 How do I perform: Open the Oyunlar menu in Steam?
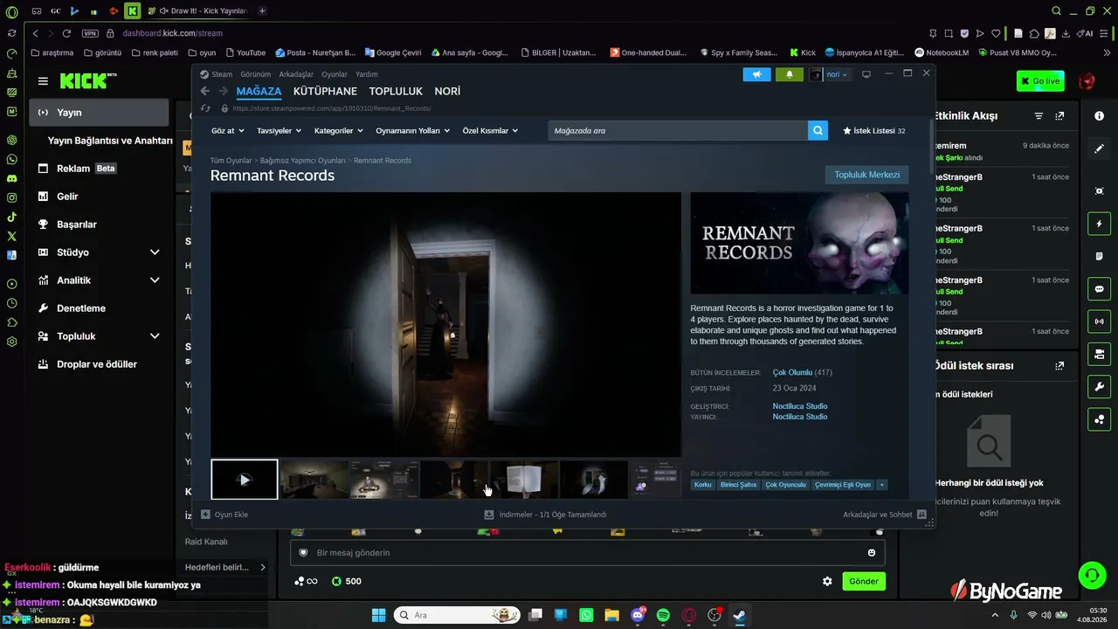point(335,74)
